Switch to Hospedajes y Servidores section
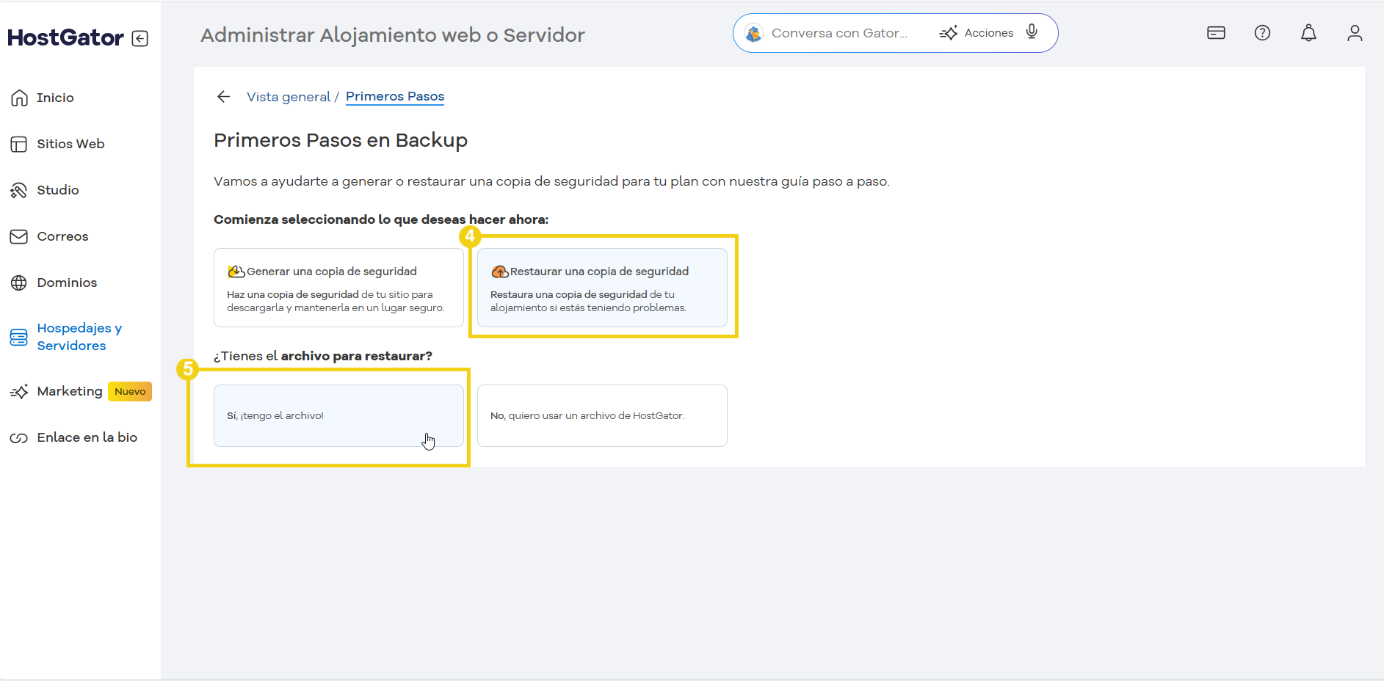Viewport: 1384px width, 681px height. click(x=79, y=337)
